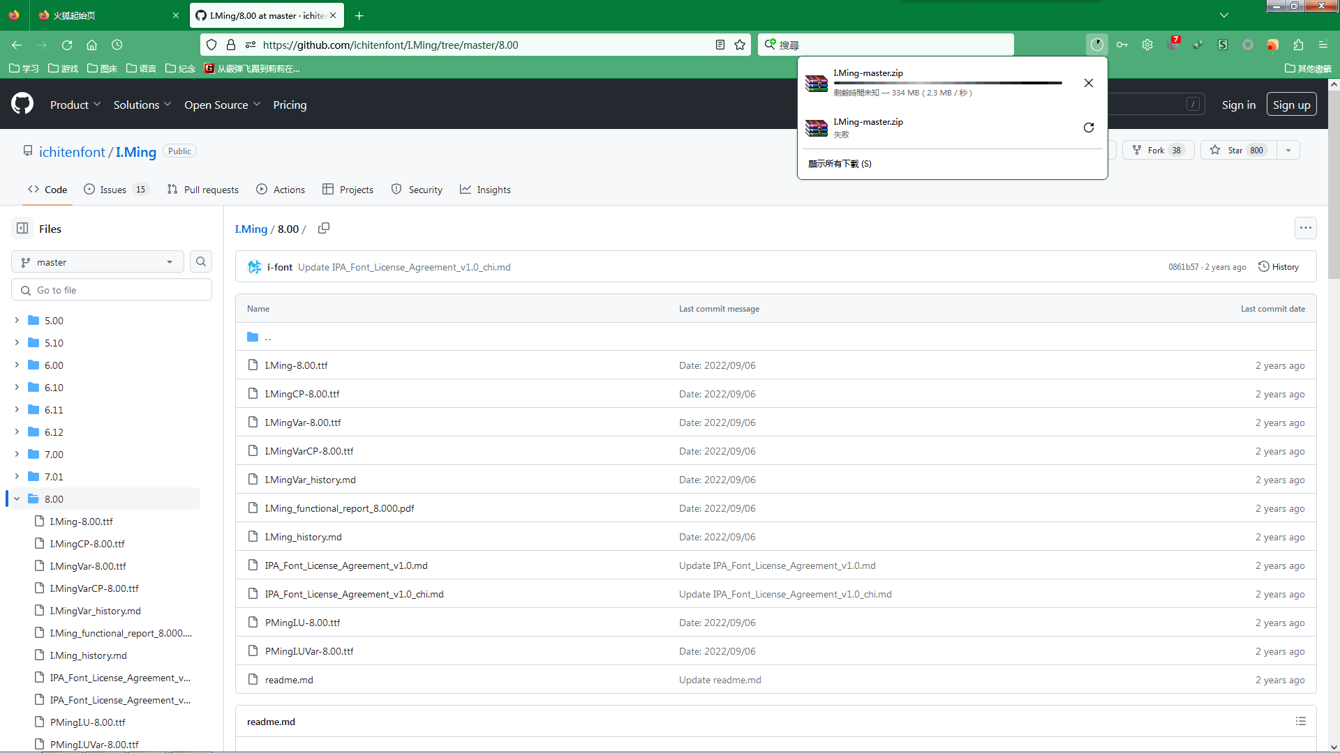The image size is (1340, 753).
Task: Open the Security tab
Action: 417,190
